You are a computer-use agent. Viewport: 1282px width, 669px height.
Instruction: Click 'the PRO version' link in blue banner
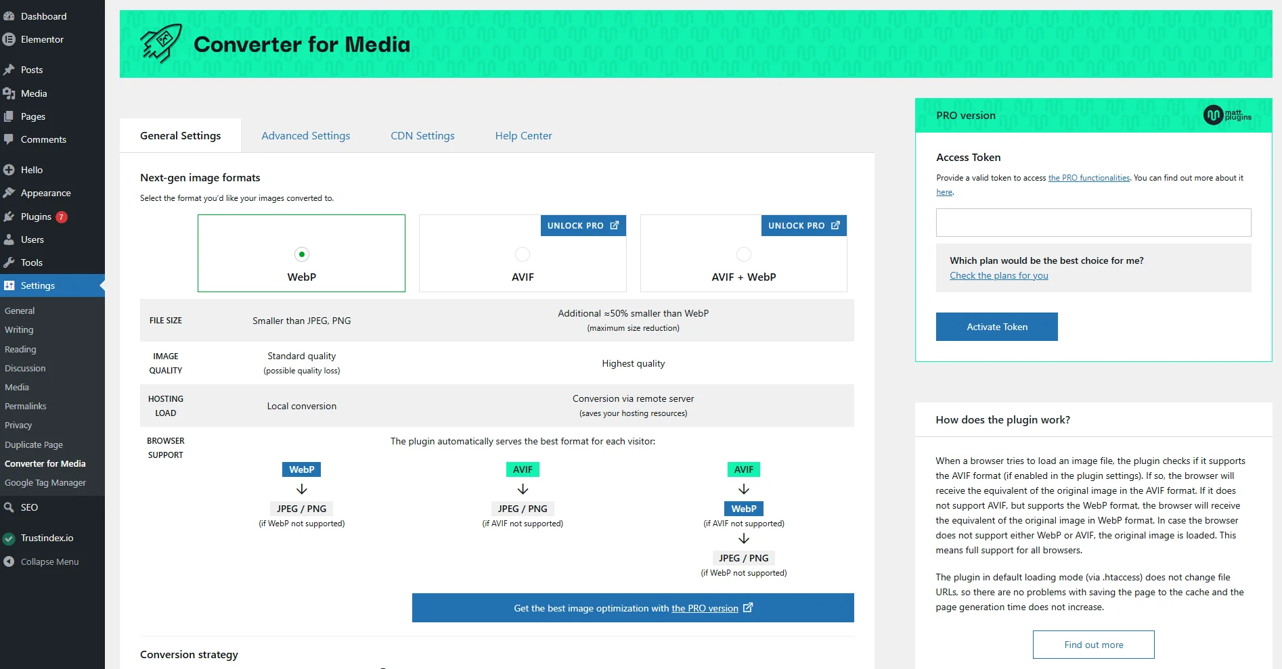(705, 608)
